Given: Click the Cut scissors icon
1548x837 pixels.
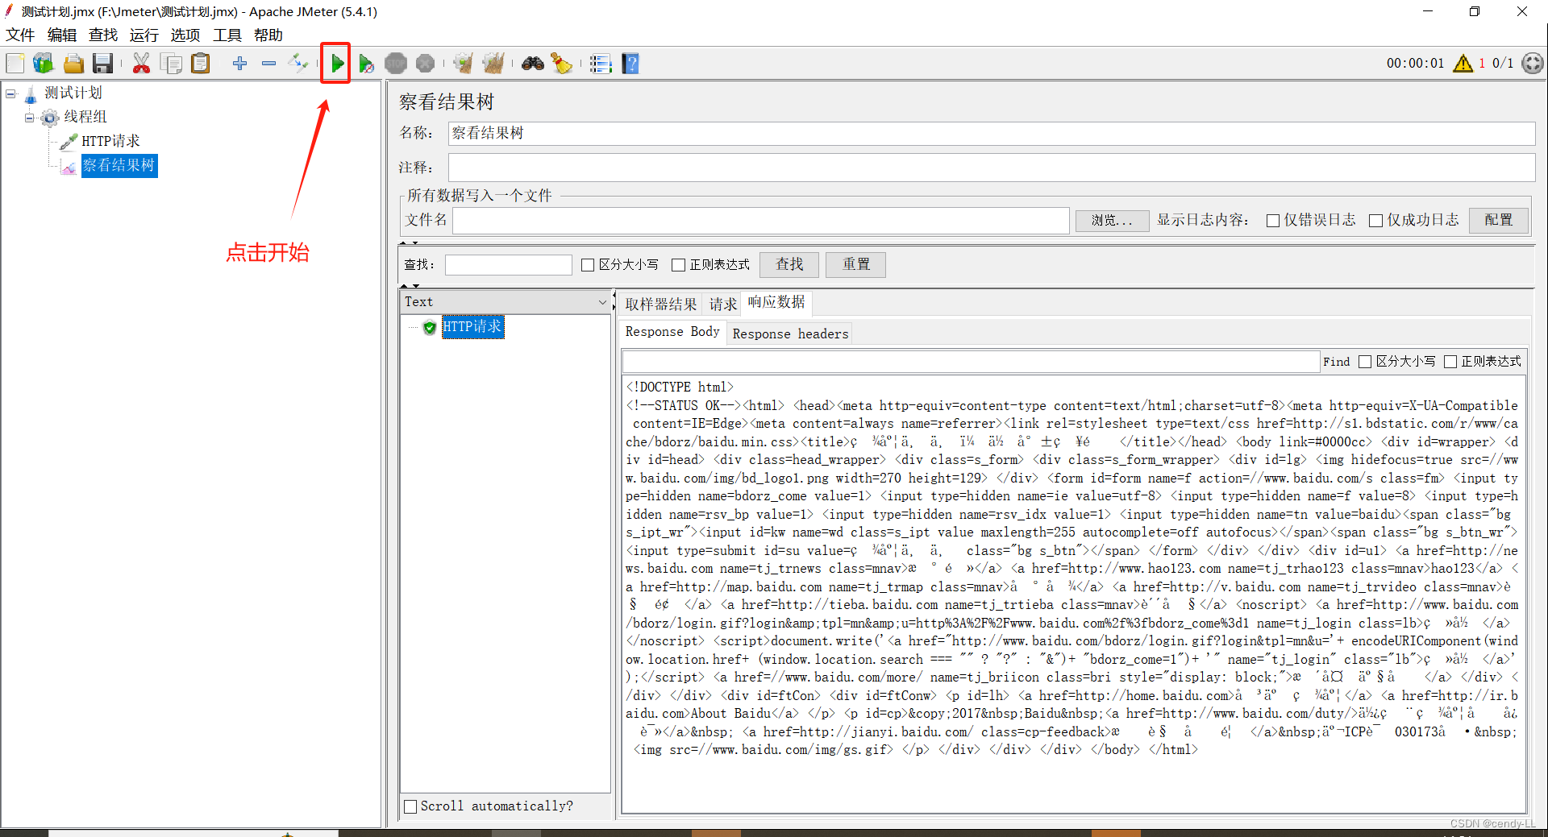Looking at the screenshot, I should pos(141,64).
